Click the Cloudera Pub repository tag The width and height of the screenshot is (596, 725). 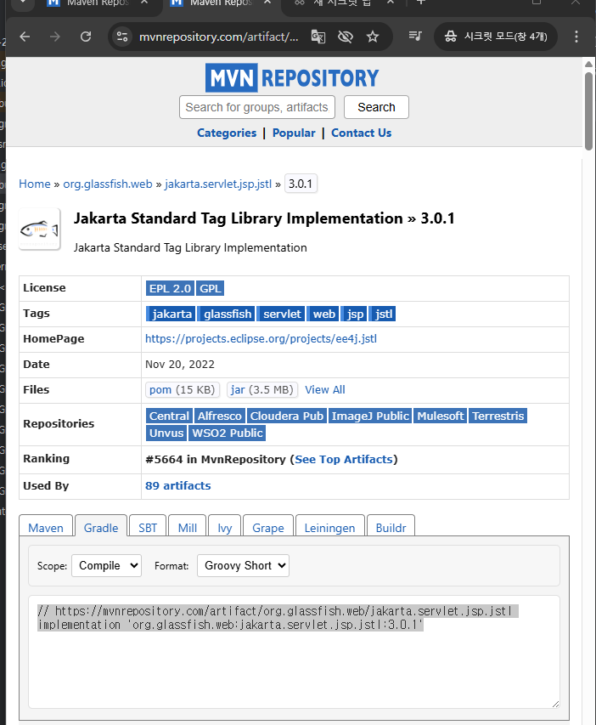[287, 416]
